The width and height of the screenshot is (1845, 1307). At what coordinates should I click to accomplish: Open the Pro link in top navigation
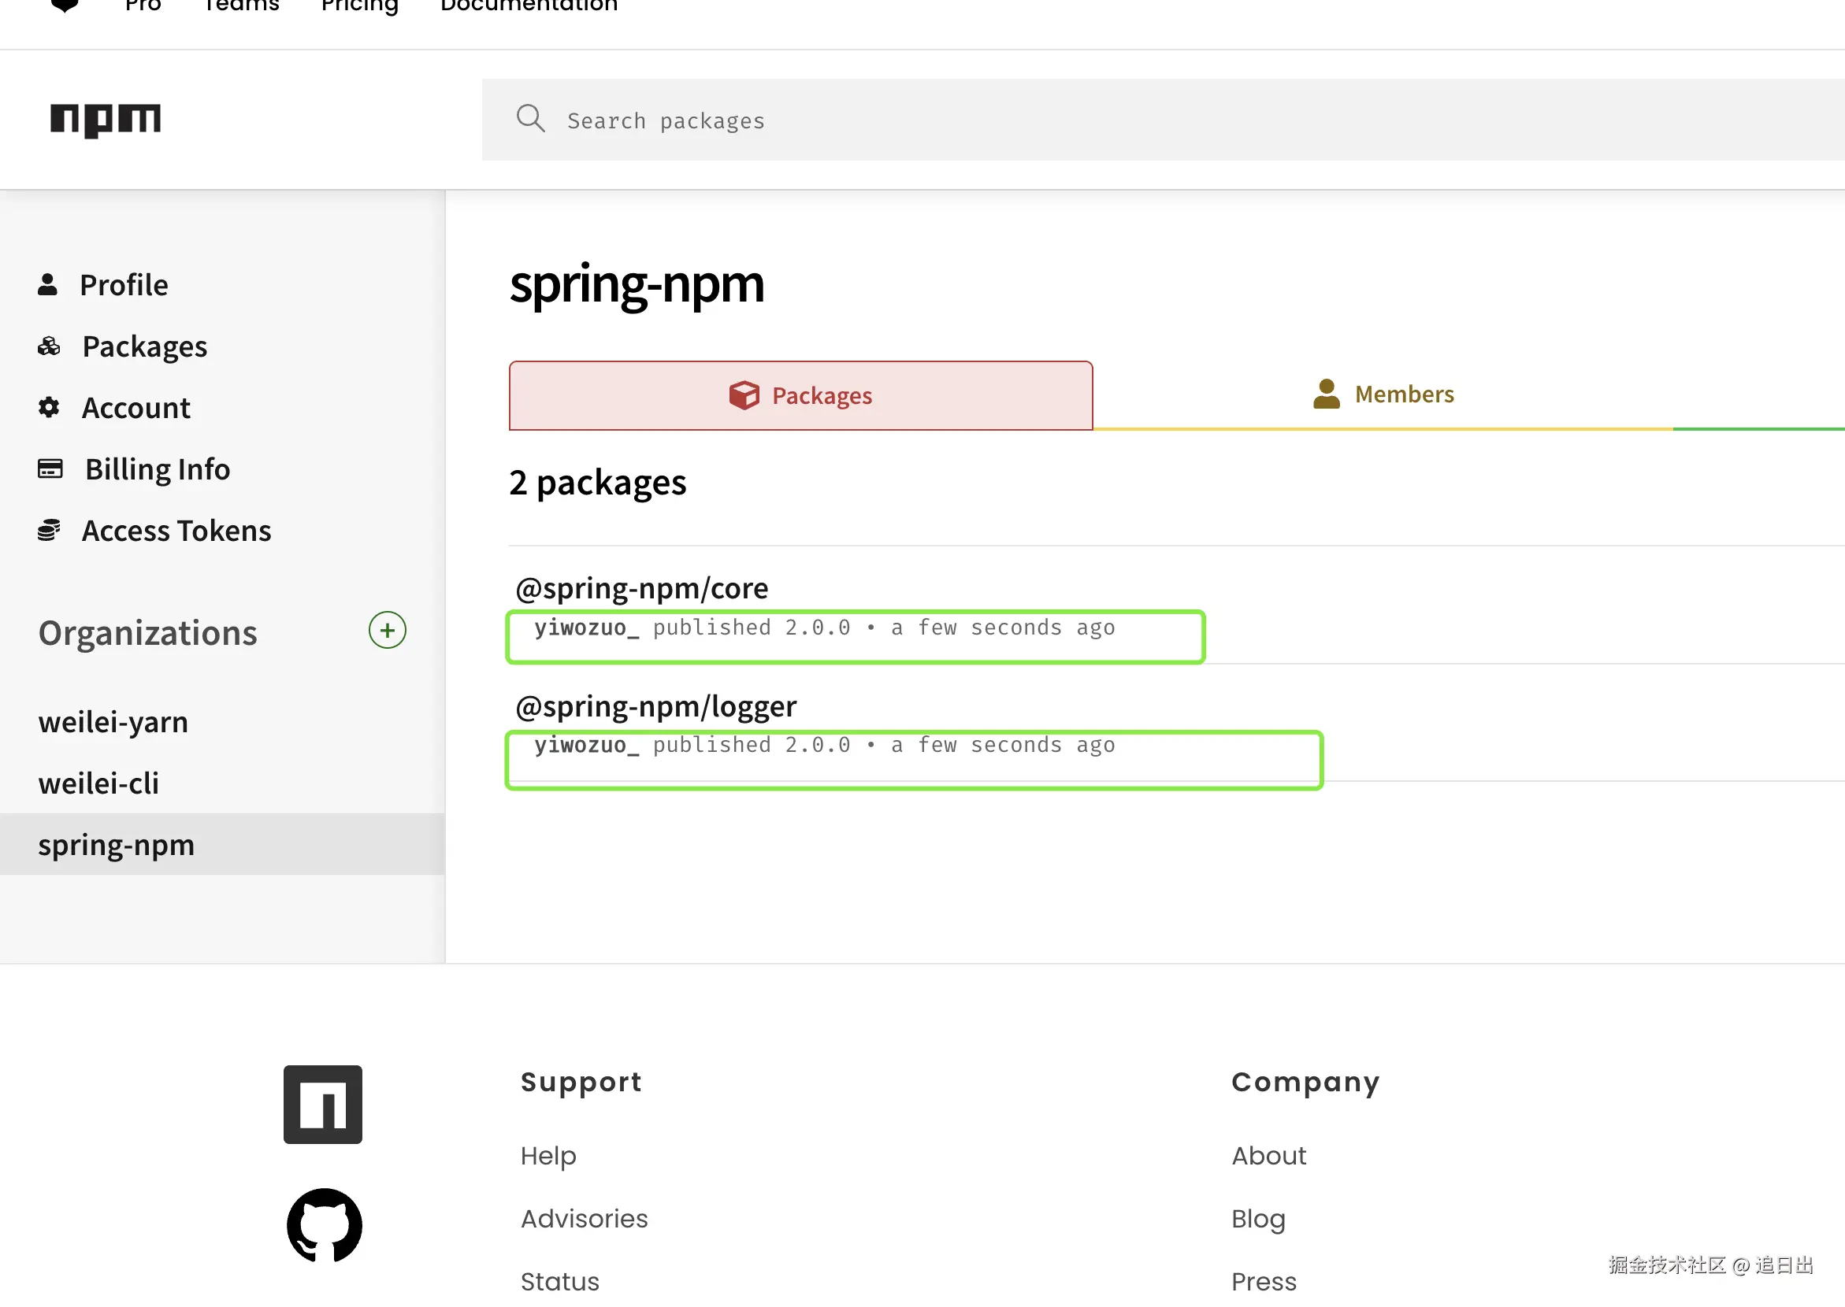[x=143, y=5]
